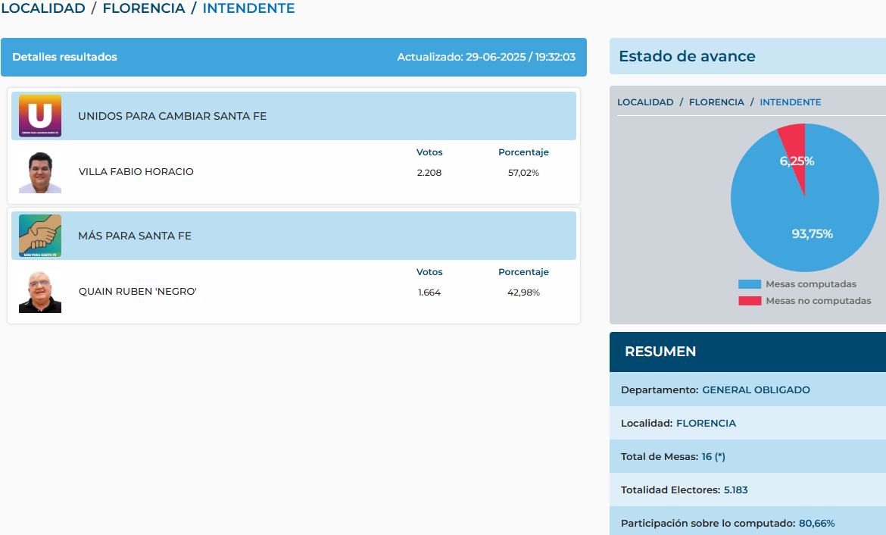
Task: Click INTENDENTE in the chart panel breadcrumb
Action: tap(790, 102)
